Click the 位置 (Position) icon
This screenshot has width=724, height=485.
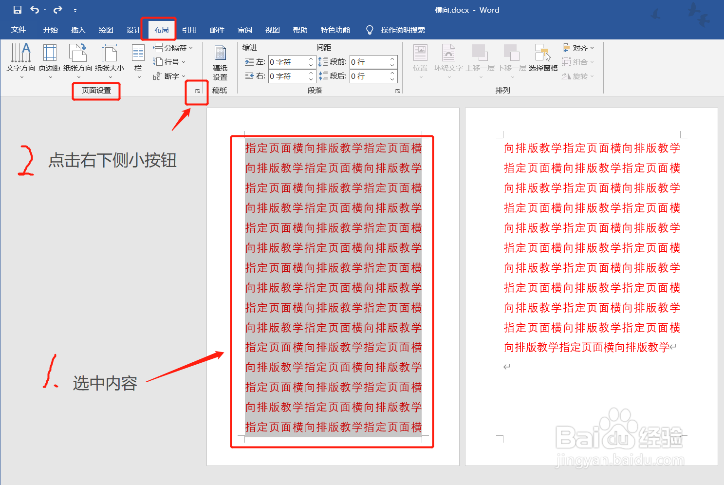[420, 58]
